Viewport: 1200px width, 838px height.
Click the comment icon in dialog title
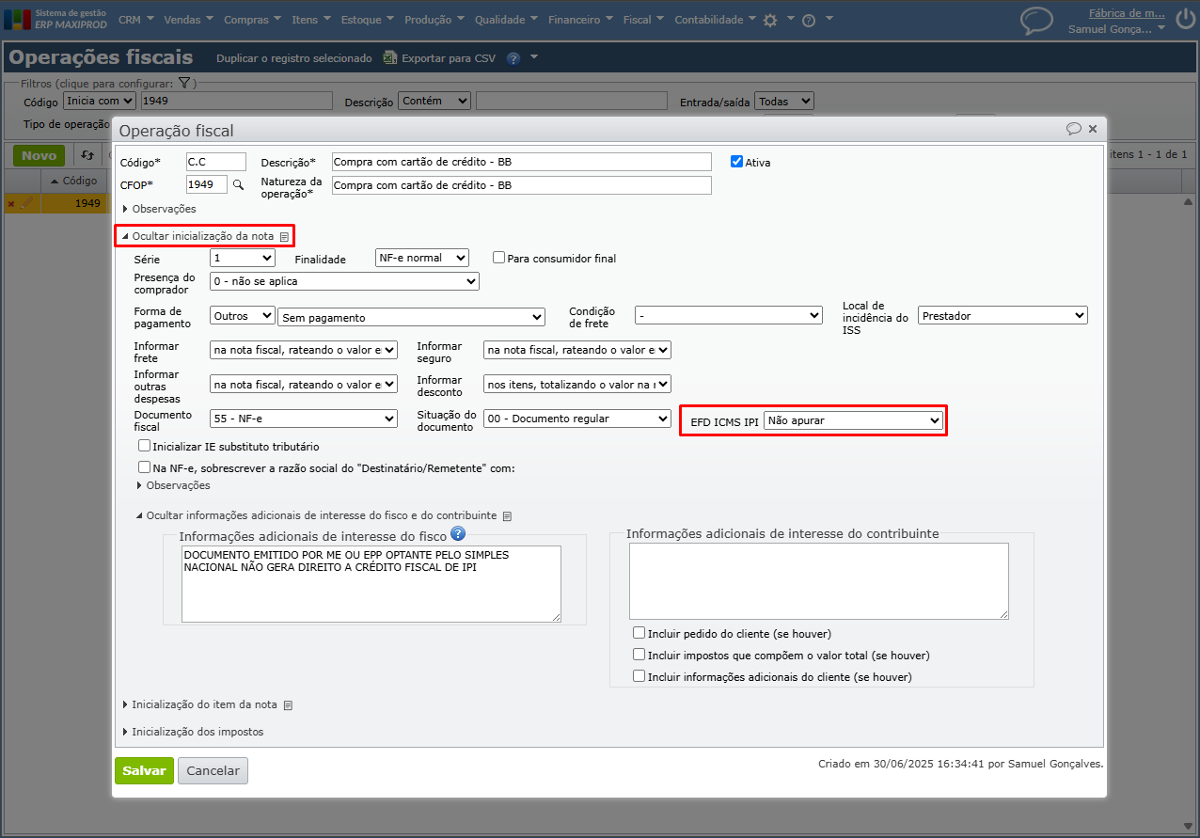[1073, 129]
